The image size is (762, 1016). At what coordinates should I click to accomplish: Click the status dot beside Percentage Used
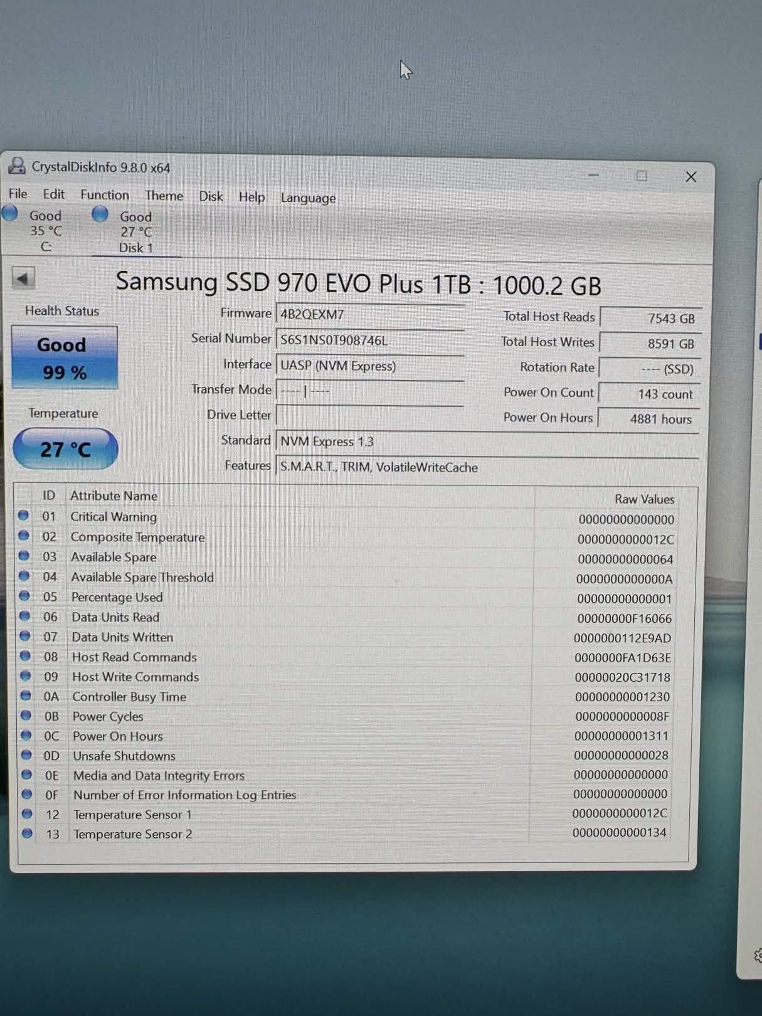click(x=24, y=595)
